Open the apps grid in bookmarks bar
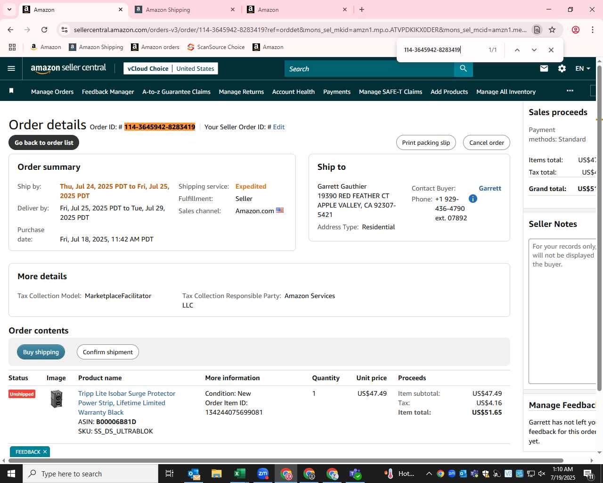Screen dimensions: 603x483 (x=12, y=47)
